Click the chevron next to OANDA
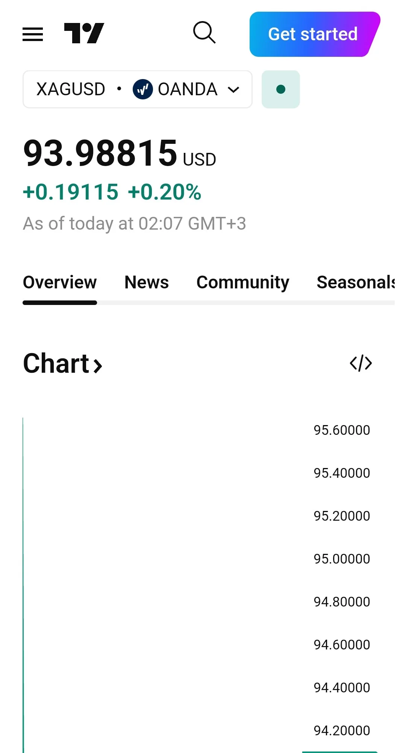The height and width of the screenshot is (753, 406). 233,90
